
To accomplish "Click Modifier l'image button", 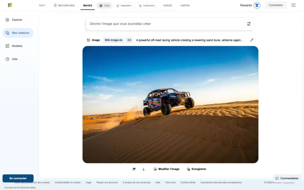I will 167,169.
